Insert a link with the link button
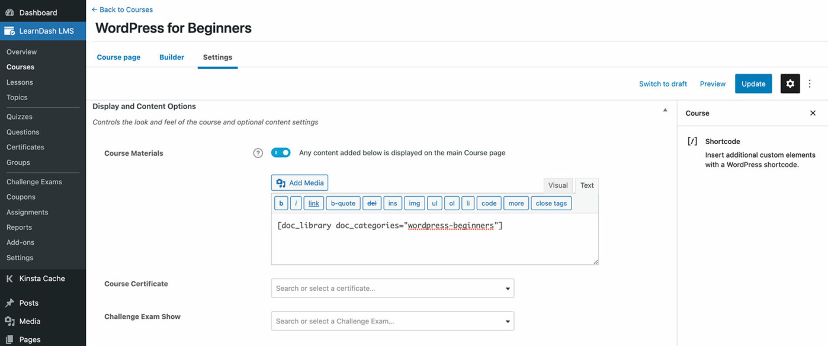 click(x=313, y=203)
